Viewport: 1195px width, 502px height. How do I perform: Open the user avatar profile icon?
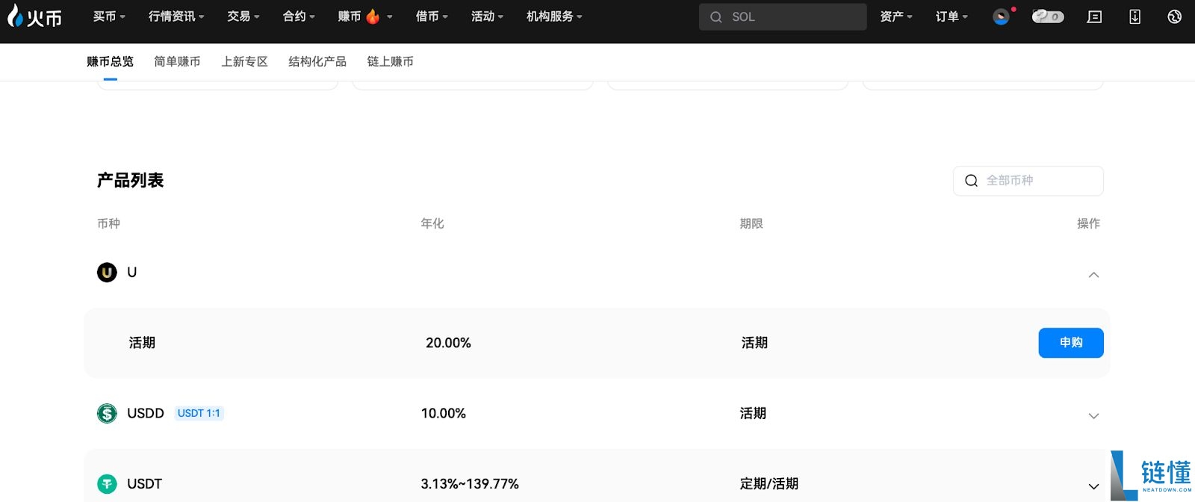click(x=1001, y=16)
